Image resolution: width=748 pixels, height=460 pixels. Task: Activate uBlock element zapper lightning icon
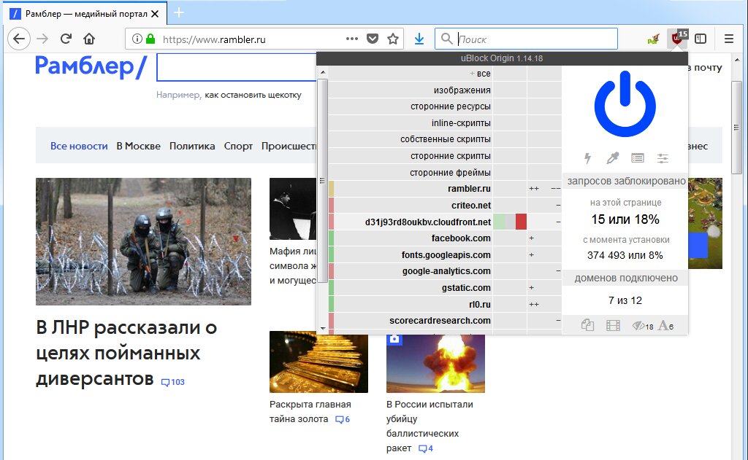tap(588, 158)
